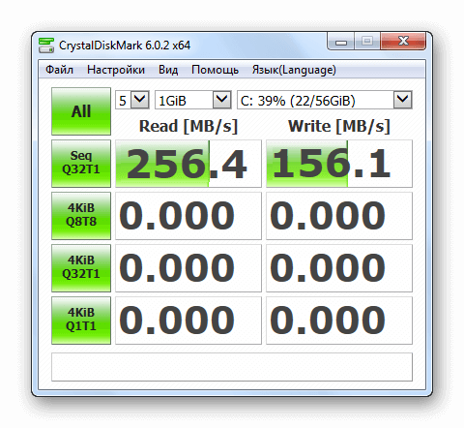Open the Язык(Language) menu

[294, 70]
